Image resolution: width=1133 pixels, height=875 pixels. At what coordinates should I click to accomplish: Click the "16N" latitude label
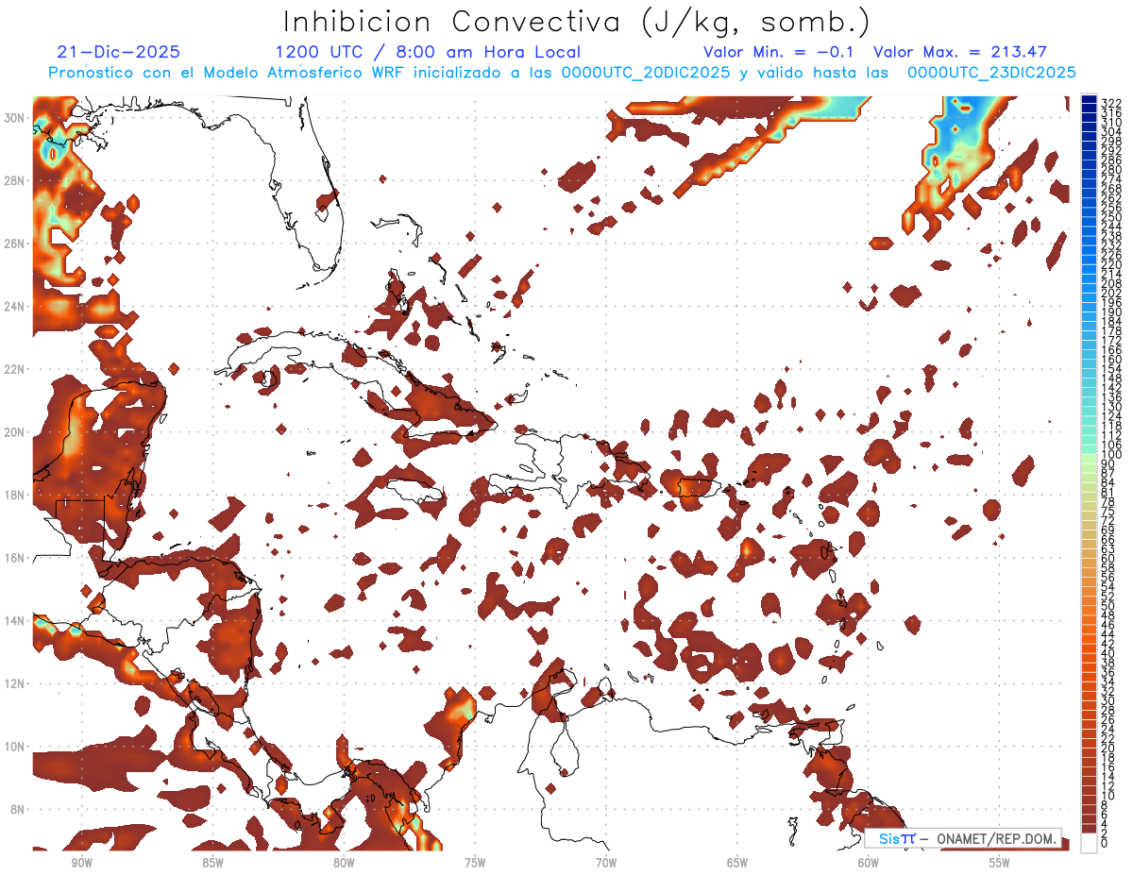(x=16, y=557)
